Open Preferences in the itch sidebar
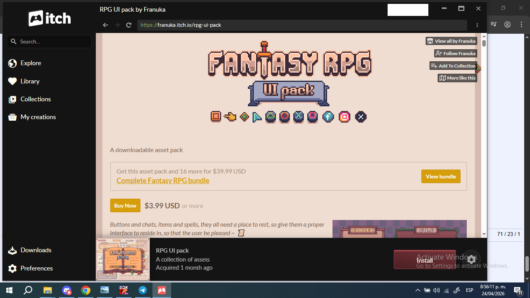 coord(30,268)
